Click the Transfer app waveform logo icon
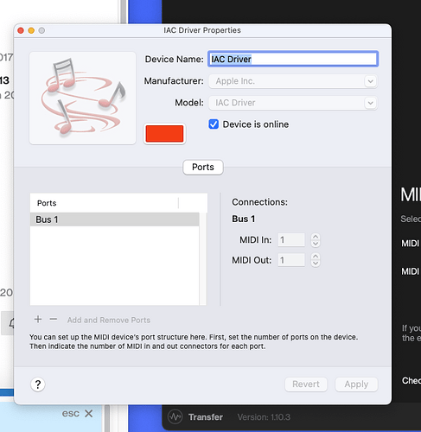The height and width of the screenshot is (432, 421). [175, 416]
